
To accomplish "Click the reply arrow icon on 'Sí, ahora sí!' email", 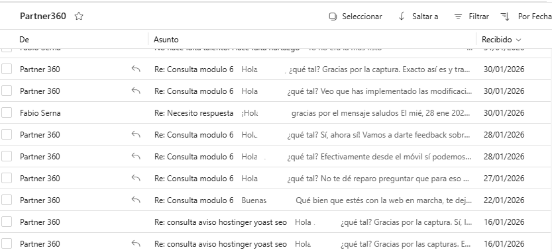I will [x=136, y=134].
